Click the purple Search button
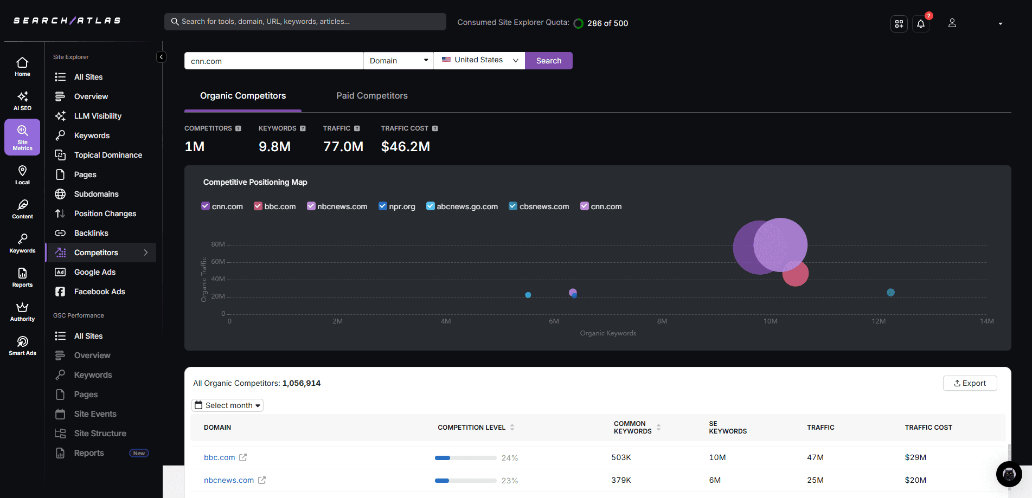 tap(549, 61)
